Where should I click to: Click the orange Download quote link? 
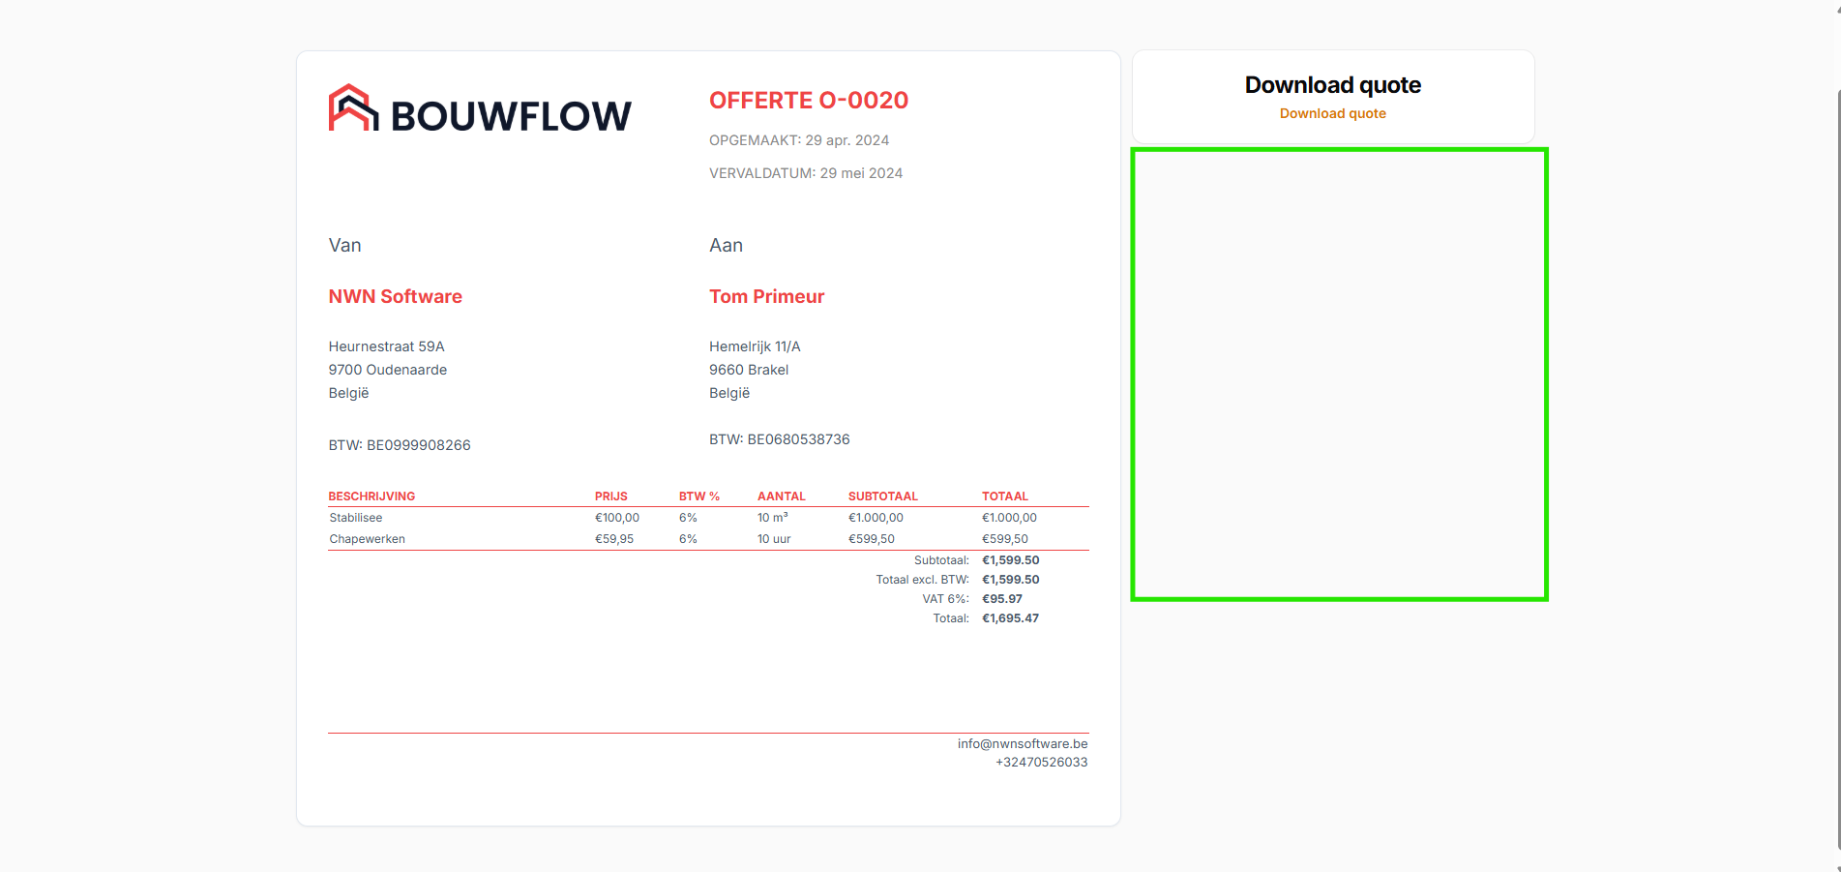(x=1332, y=113)
